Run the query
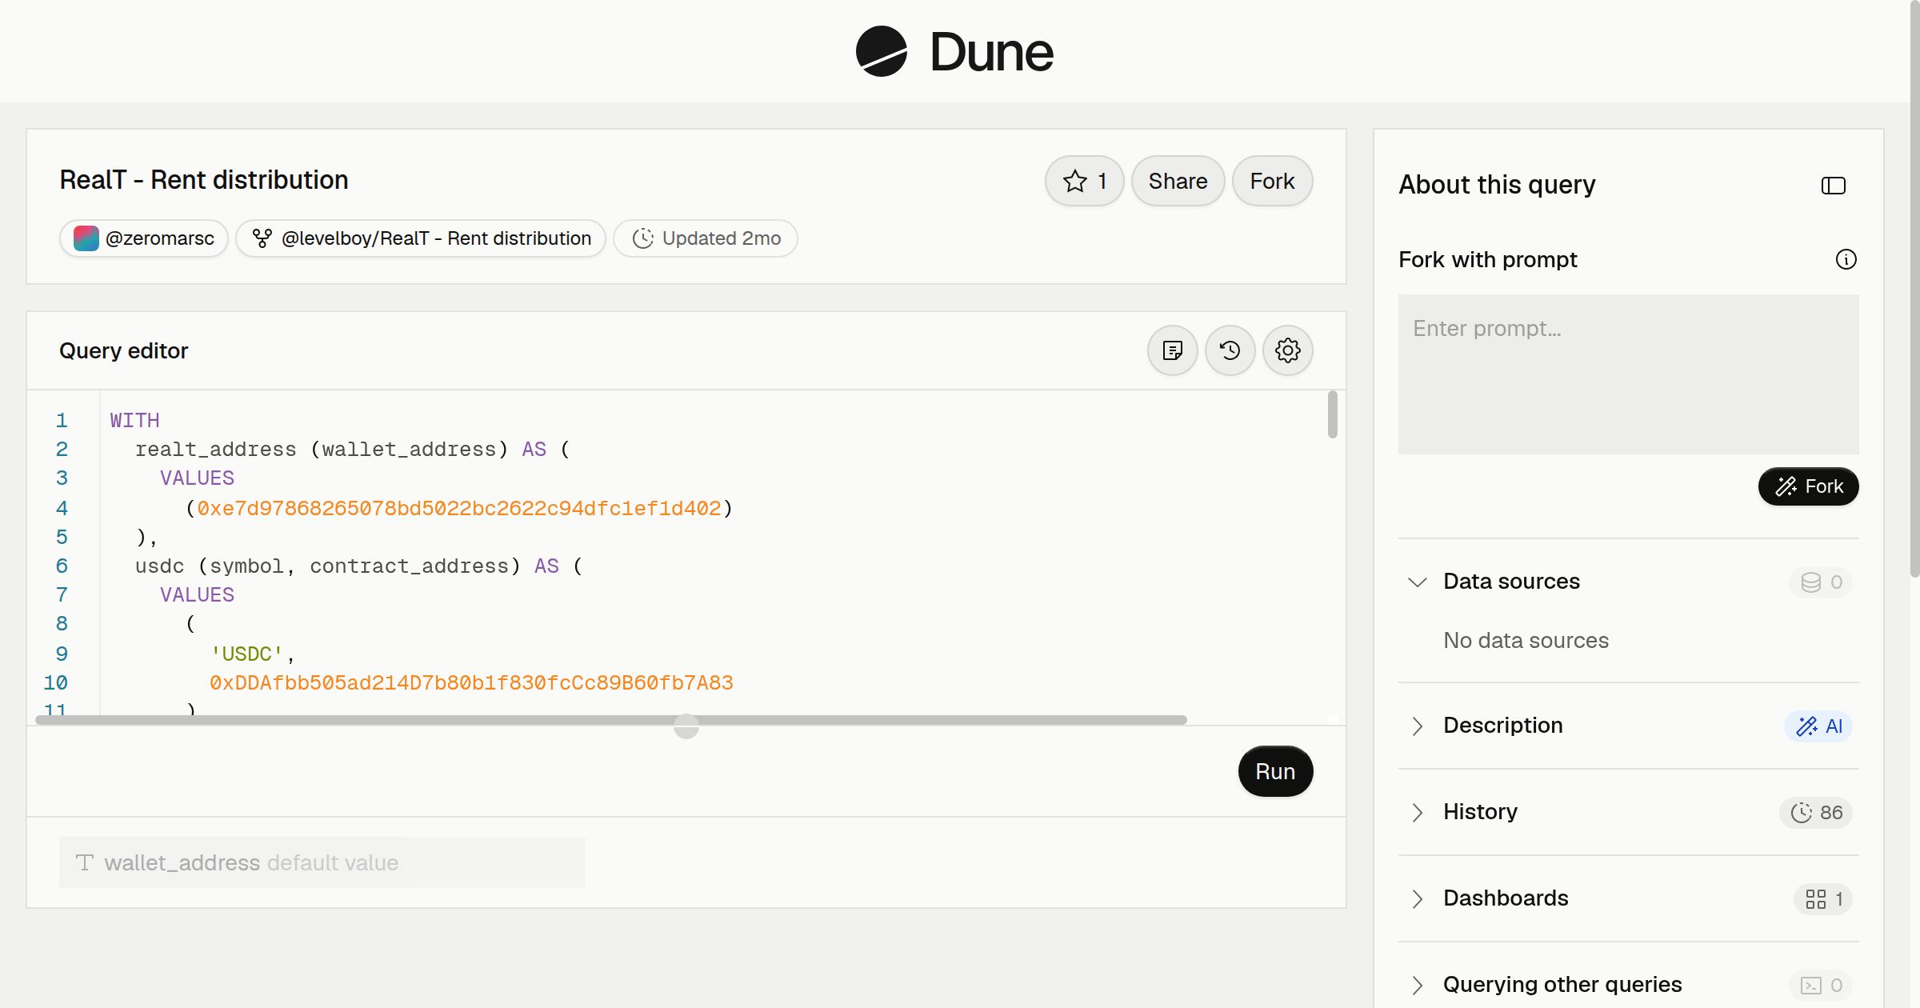1920x1008 pixels. [x=1275, y=771]
